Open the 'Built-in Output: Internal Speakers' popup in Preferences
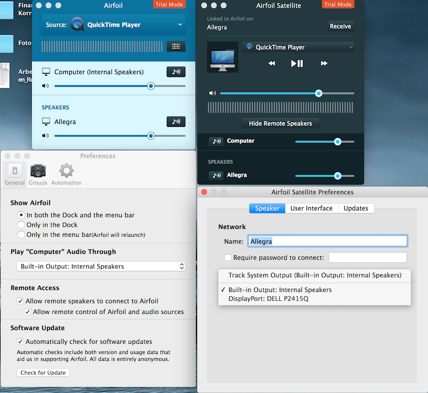This screenshot has height=393, width=428. (x=101, y=266)
